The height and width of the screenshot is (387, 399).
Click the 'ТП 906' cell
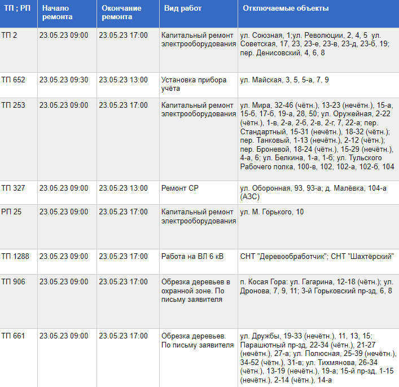click(x=14, y=282)
